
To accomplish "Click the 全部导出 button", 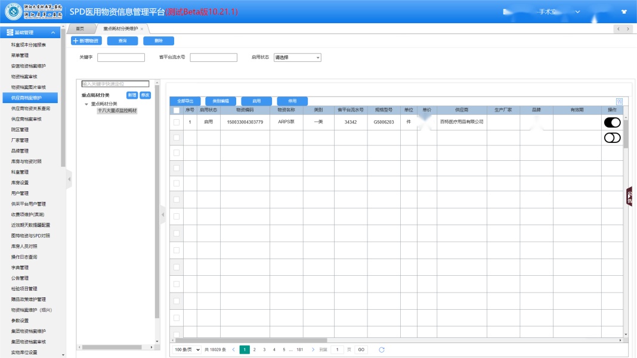I will pos(185,101).
